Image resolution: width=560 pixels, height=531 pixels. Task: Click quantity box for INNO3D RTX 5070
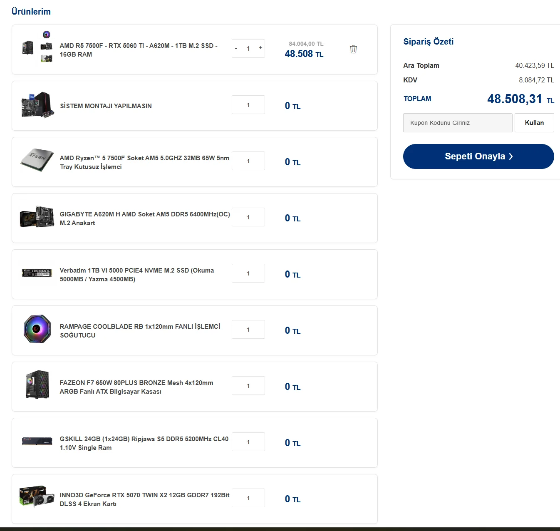click(x=248, y=498)
